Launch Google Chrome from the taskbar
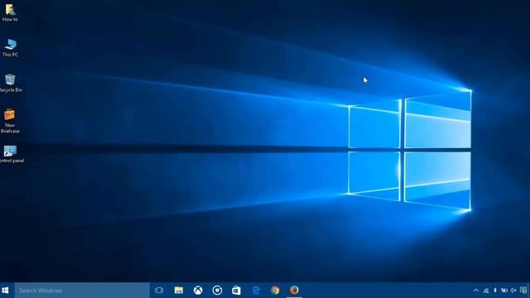This screenshot has height=298, width=530. coord(275,291)
